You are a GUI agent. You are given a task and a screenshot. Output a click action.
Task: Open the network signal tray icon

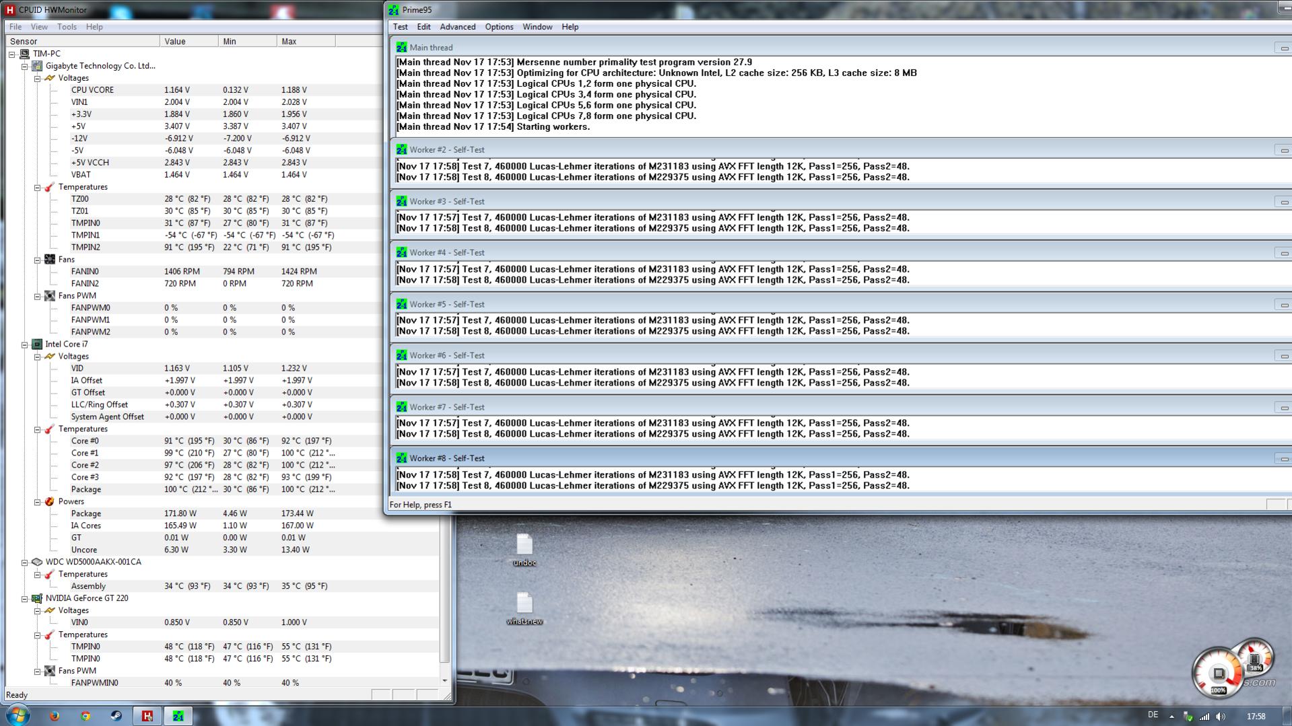click(x=1204, y=717)
